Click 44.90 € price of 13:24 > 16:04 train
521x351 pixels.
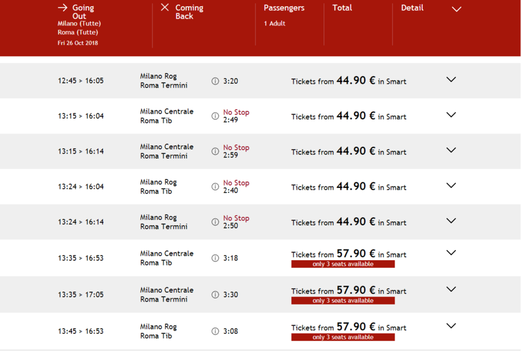[x=356, y=187]
